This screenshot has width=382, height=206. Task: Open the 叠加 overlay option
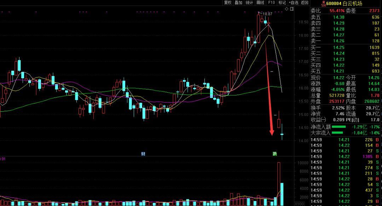click(238, 2)
